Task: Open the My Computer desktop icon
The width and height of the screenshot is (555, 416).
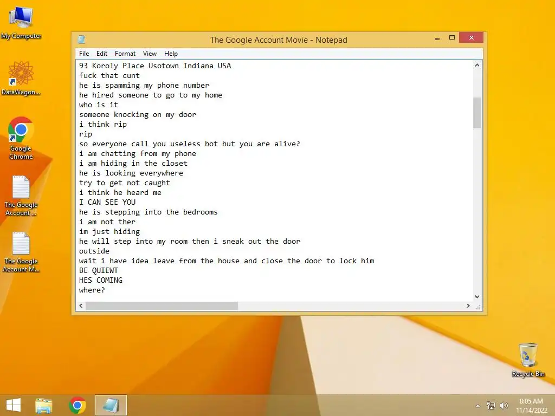Action: [x=21, y=22]
